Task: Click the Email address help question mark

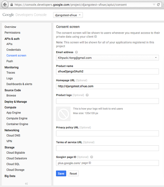Action: [x=76, y=52]
